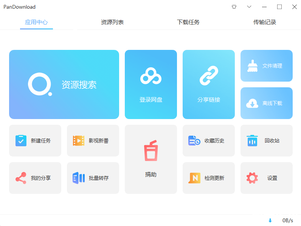
Task: Click the orange N check-update icon
Action: pos(194,178)
